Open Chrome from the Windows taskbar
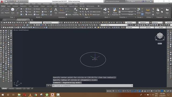This screenshot has width=172, height=97. click(36, 95)
